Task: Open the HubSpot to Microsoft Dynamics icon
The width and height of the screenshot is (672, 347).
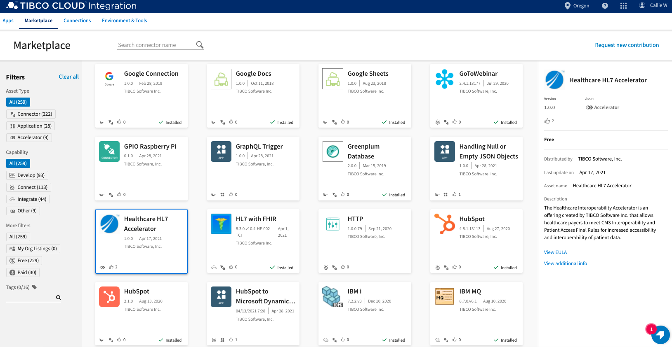Action: [x=221, y=297]
